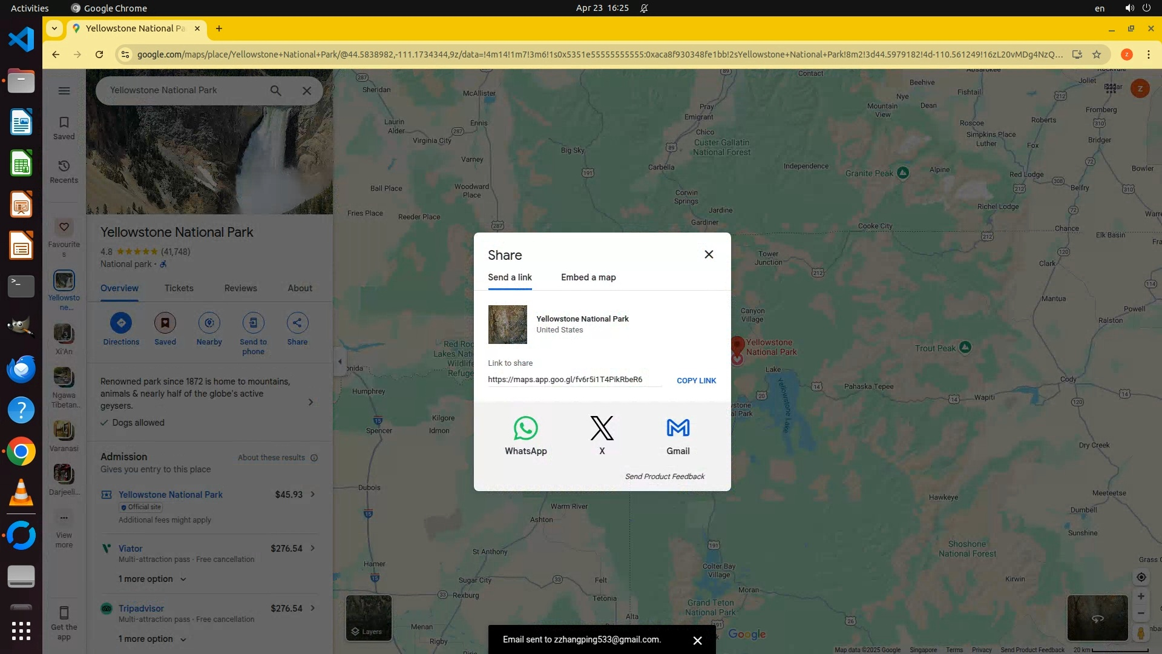
Task: Open the Reviews tab
Action: coord(240,288)
